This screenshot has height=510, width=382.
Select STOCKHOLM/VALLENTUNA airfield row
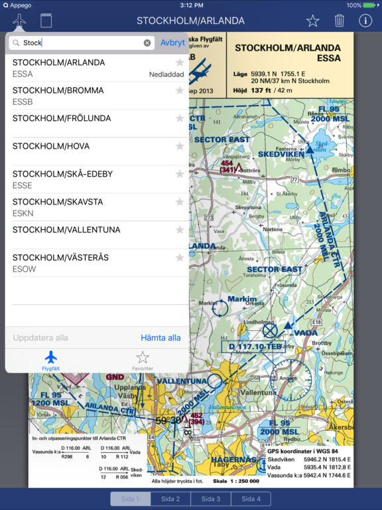pos(97,235)
